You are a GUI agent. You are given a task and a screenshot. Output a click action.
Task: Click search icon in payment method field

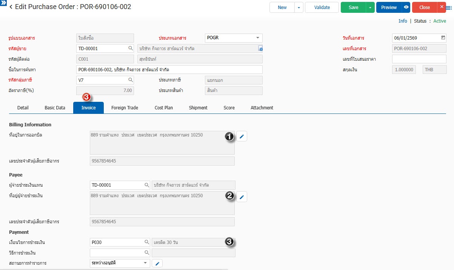[147, 253]
